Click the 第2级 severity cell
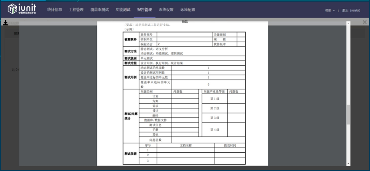The image size is (370, 171). pyautogui.click(x=215, y=108)
